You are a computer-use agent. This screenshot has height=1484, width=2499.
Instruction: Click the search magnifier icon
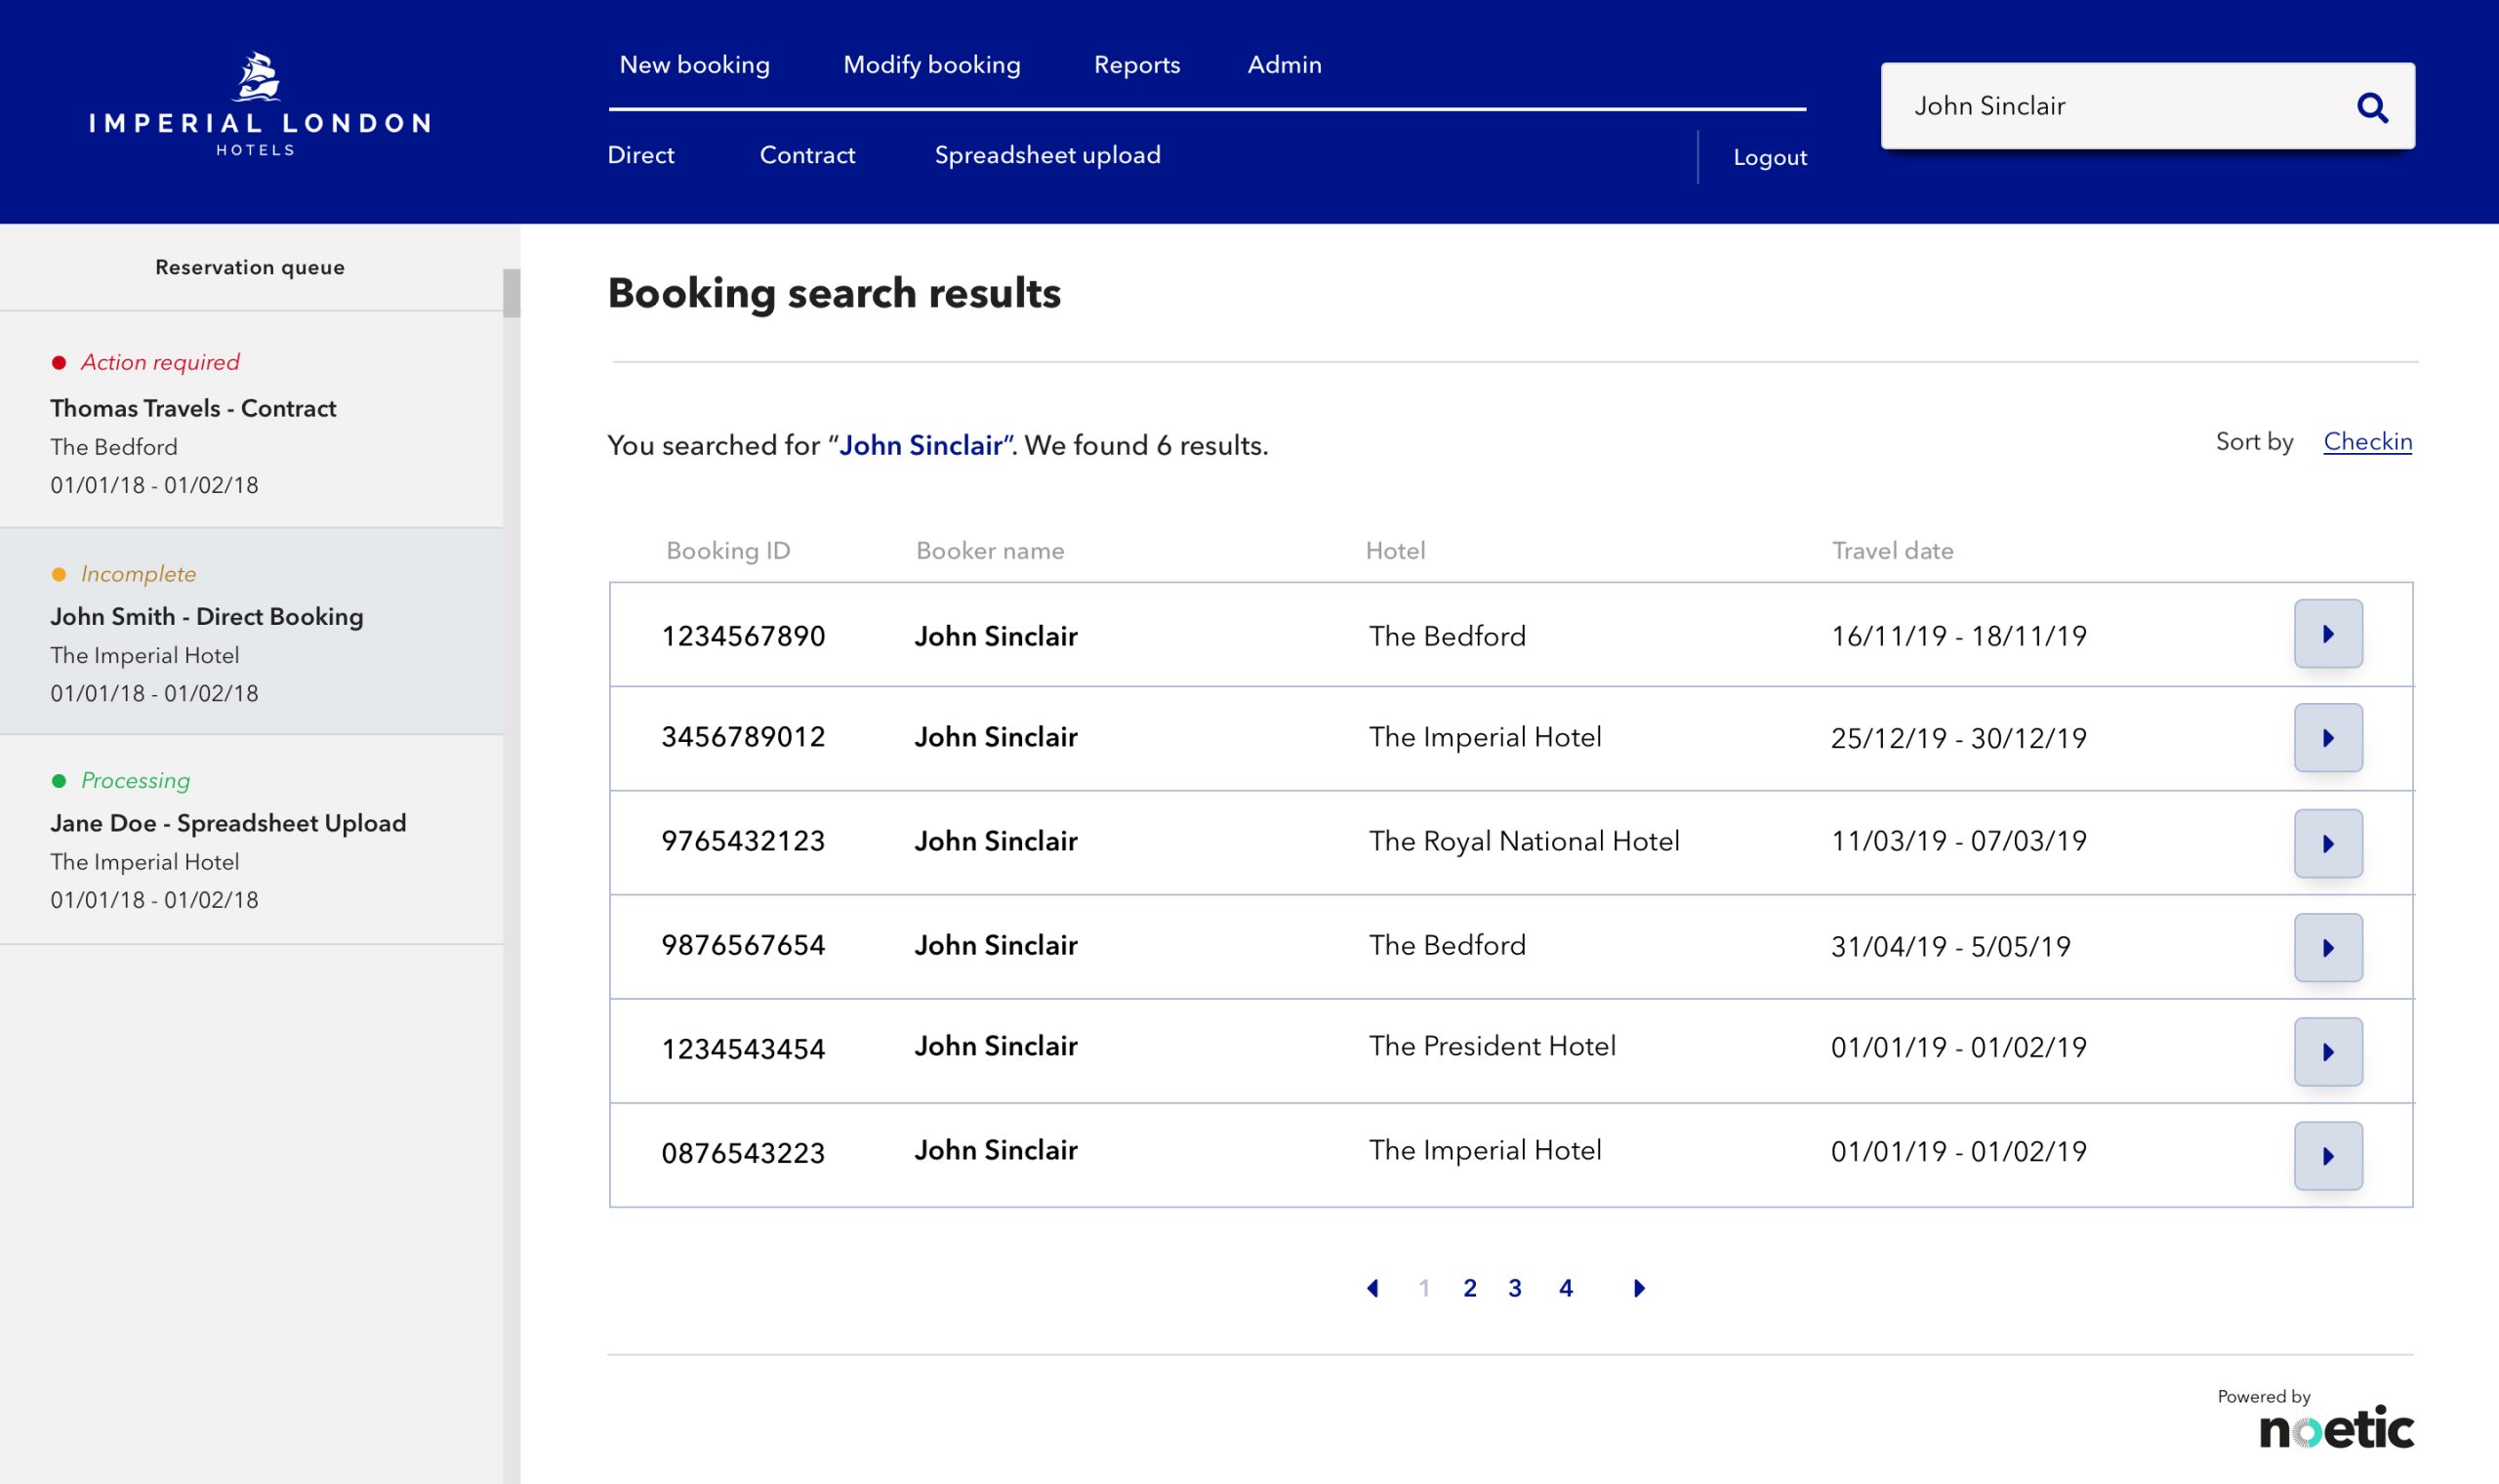(x=2371, y=107)
